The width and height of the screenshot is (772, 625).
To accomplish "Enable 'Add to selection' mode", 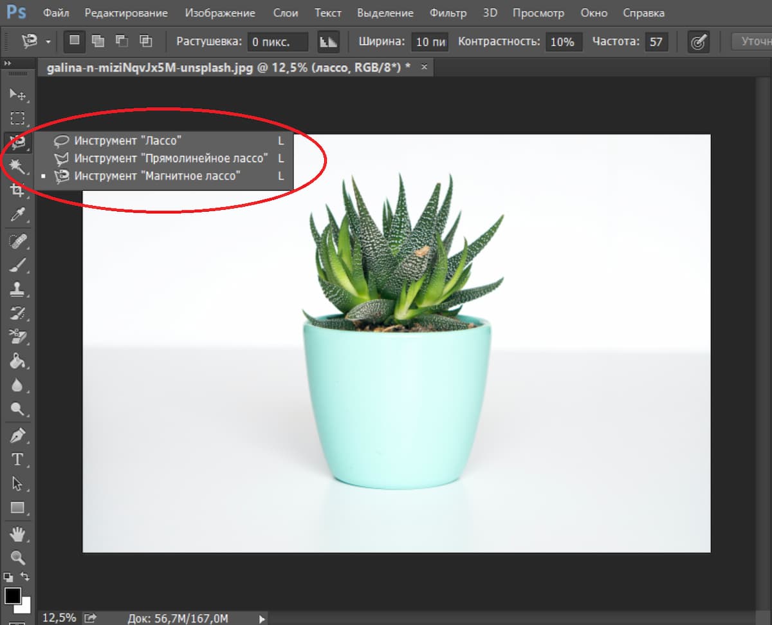I will click(x=98, y=42).
